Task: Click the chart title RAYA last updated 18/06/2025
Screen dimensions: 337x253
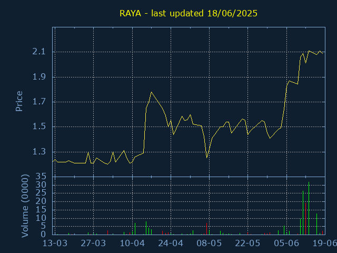Action: [189, 14]
